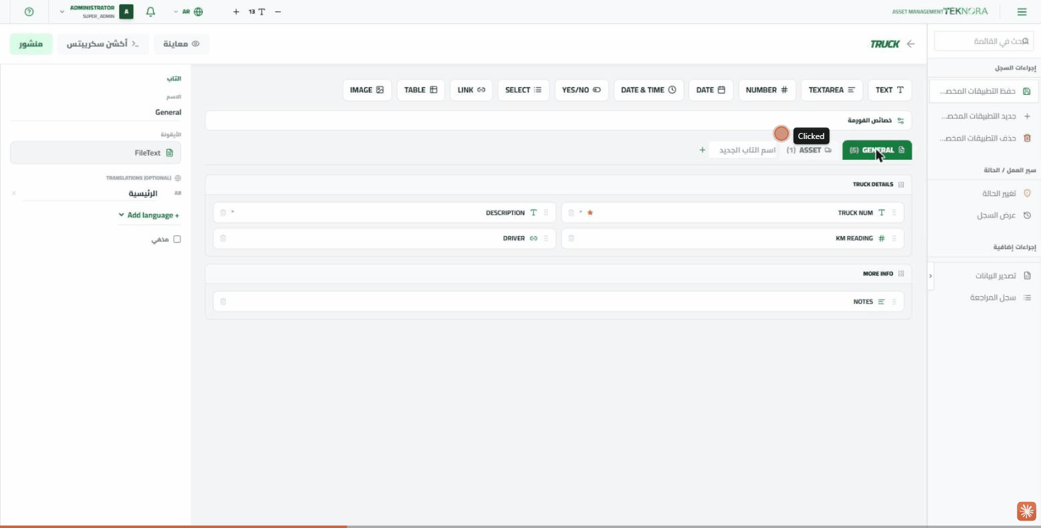This screenshot has width=1041, height=528.
Task: Click back arrow next to TRUCK
Action: coord(911,43)
